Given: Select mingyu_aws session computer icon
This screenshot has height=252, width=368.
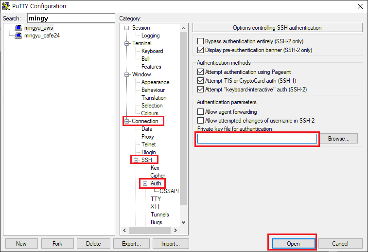Looking at the screenshot, I should click(x=18, y=28).
